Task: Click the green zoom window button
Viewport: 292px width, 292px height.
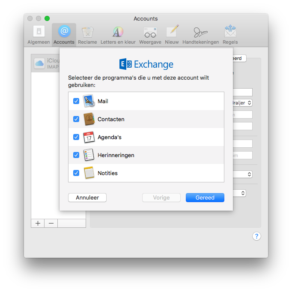Action: (47, 18)
